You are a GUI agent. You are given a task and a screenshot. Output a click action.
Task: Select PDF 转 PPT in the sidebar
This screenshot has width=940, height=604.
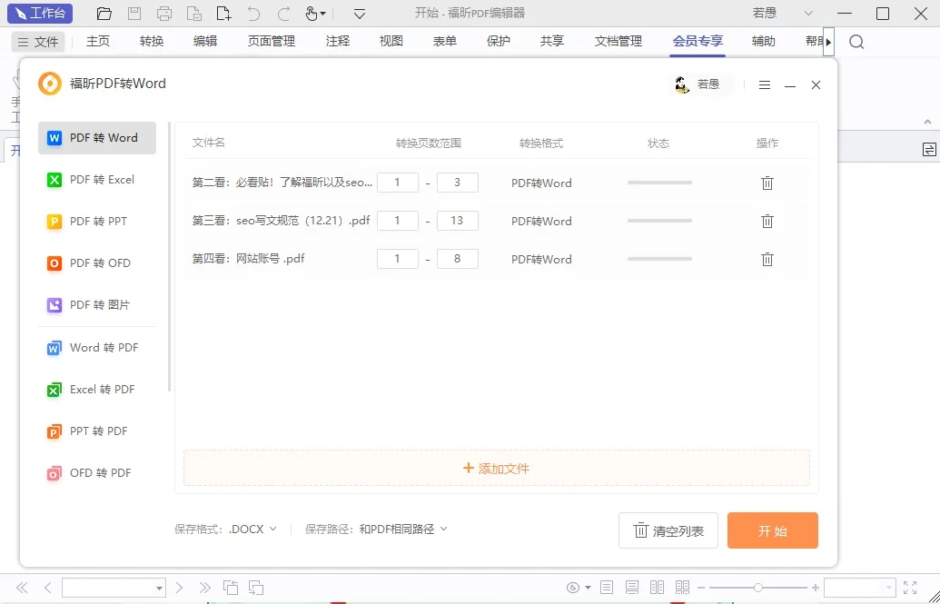tap(97, 222)
